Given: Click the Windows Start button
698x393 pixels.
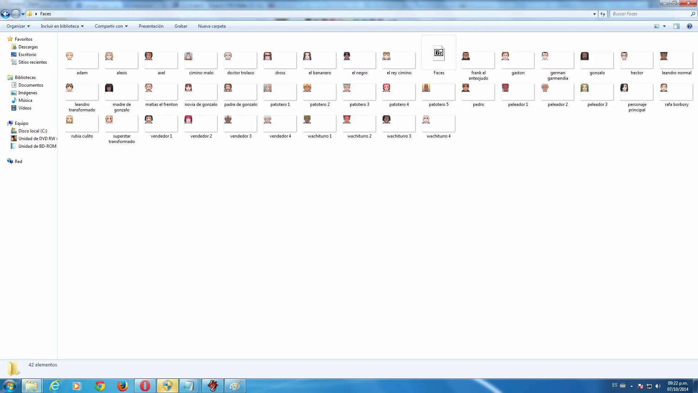Looking at the screenshot, I should click(10, 386).
